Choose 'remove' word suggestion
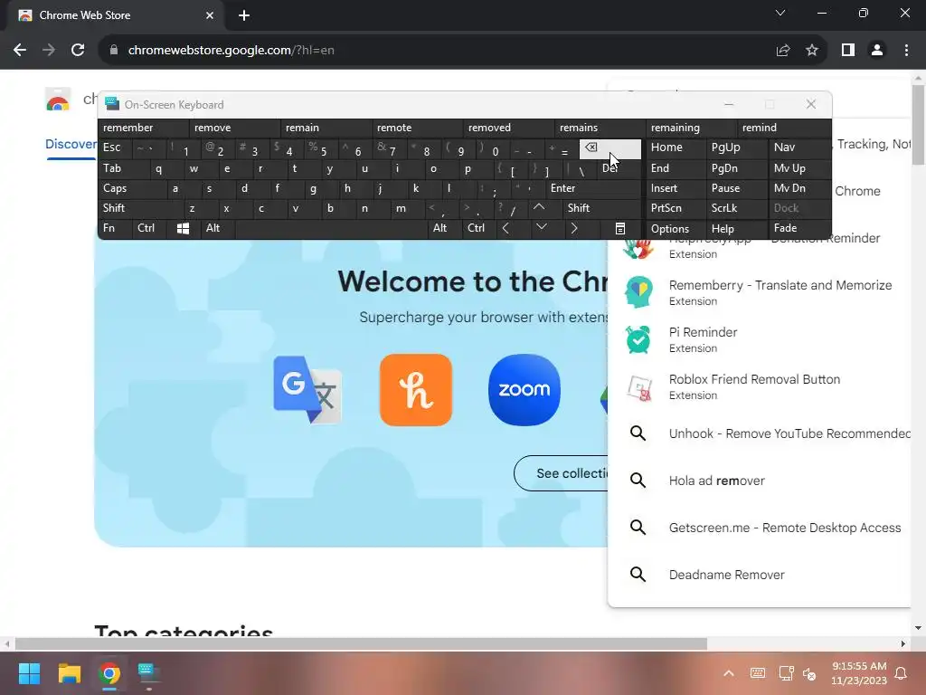 pyautogui.click(x=234, y=128)
